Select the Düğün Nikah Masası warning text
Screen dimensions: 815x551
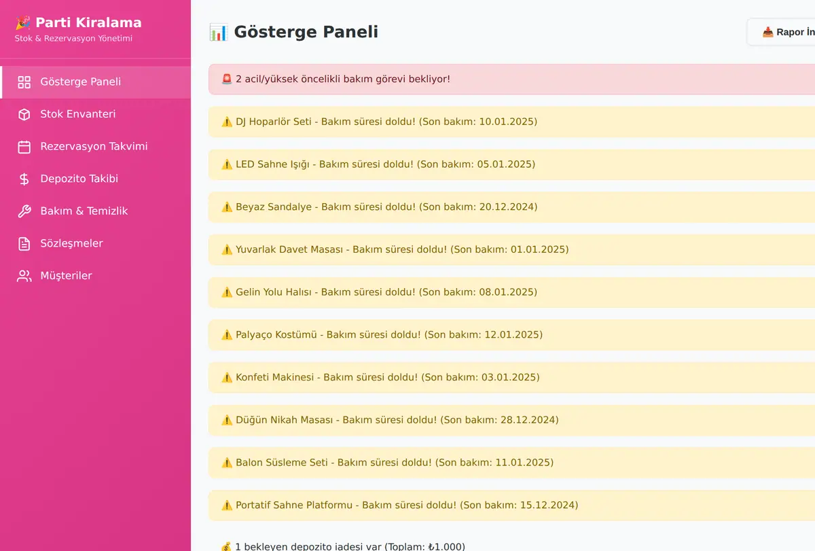[397, 420]
